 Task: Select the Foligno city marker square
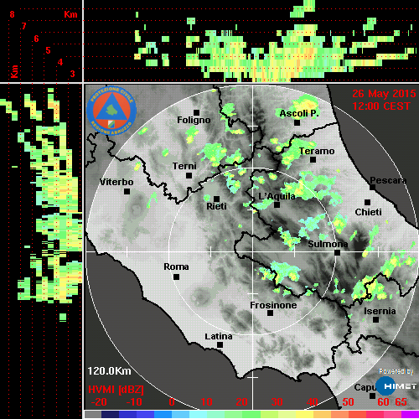pyautogui.click(x=196, y=112)
